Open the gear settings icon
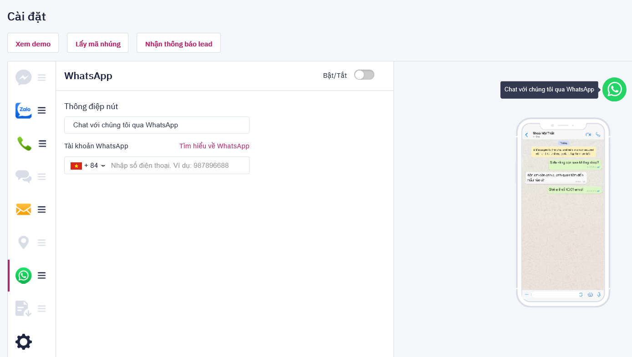632x357 pixels. [x=24, y=342]
